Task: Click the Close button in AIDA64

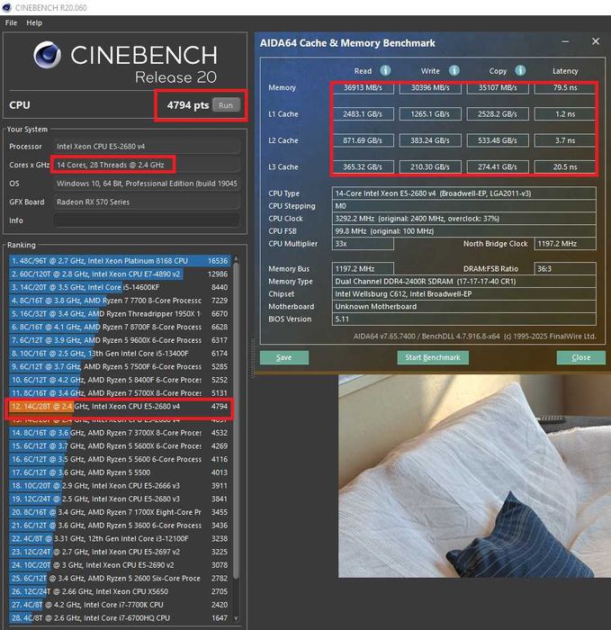Action: 581,357
